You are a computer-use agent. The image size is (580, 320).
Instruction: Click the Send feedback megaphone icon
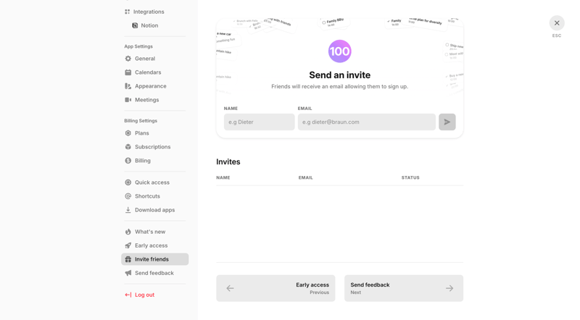pyautogui.click(x=128, y=273)
